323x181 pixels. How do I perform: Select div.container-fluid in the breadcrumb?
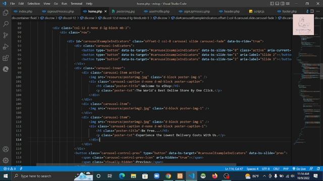pyautogui.click(x=24, y=18)
